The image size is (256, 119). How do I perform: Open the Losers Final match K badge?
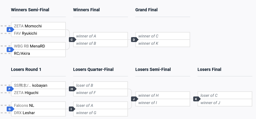(197, 99)
